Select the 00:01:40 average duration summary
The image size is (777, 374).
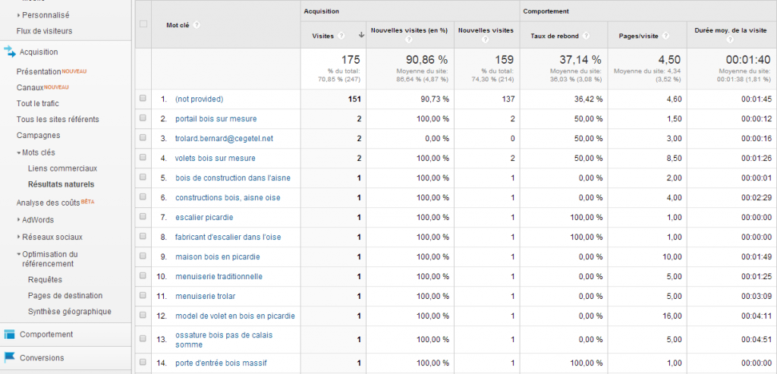point(749,60)
